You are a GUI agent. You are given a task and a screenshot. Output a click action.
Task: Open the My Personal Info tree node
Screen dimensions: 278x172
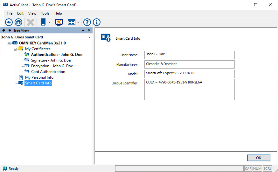point(39,77)
